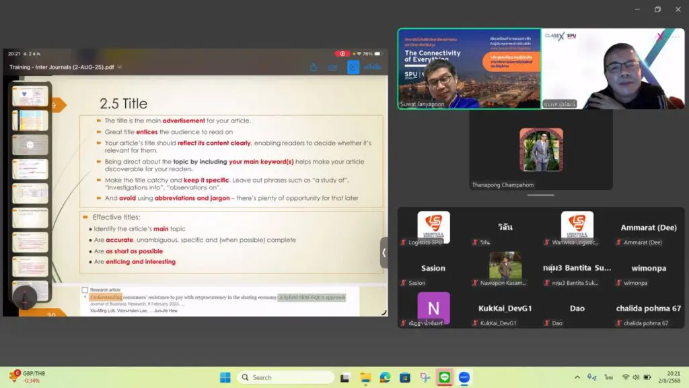Click muted mic icon beside KukKai_DevG1

(475, 323)
